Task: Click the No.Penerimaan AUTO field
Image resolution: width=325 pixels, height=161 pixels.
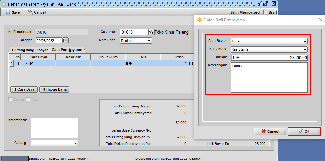Action: pyautogui.click(x=62, y=32)
